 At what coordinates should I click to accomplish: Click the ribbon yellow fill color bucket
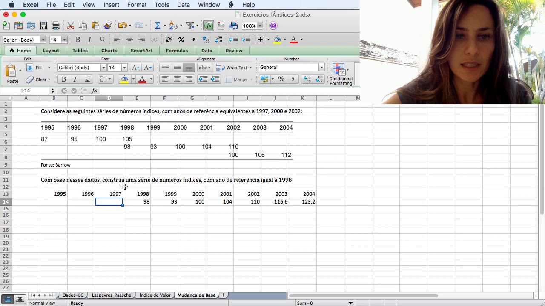pos(124,79)
